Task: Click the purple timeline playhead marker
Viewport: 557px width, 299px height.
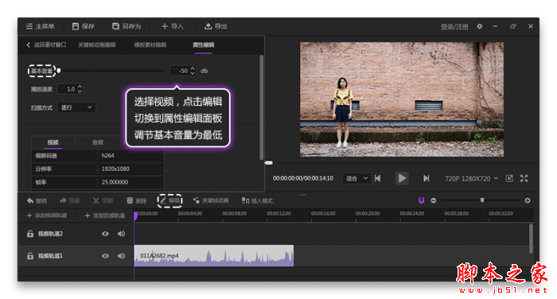Action: pos(136,216)
